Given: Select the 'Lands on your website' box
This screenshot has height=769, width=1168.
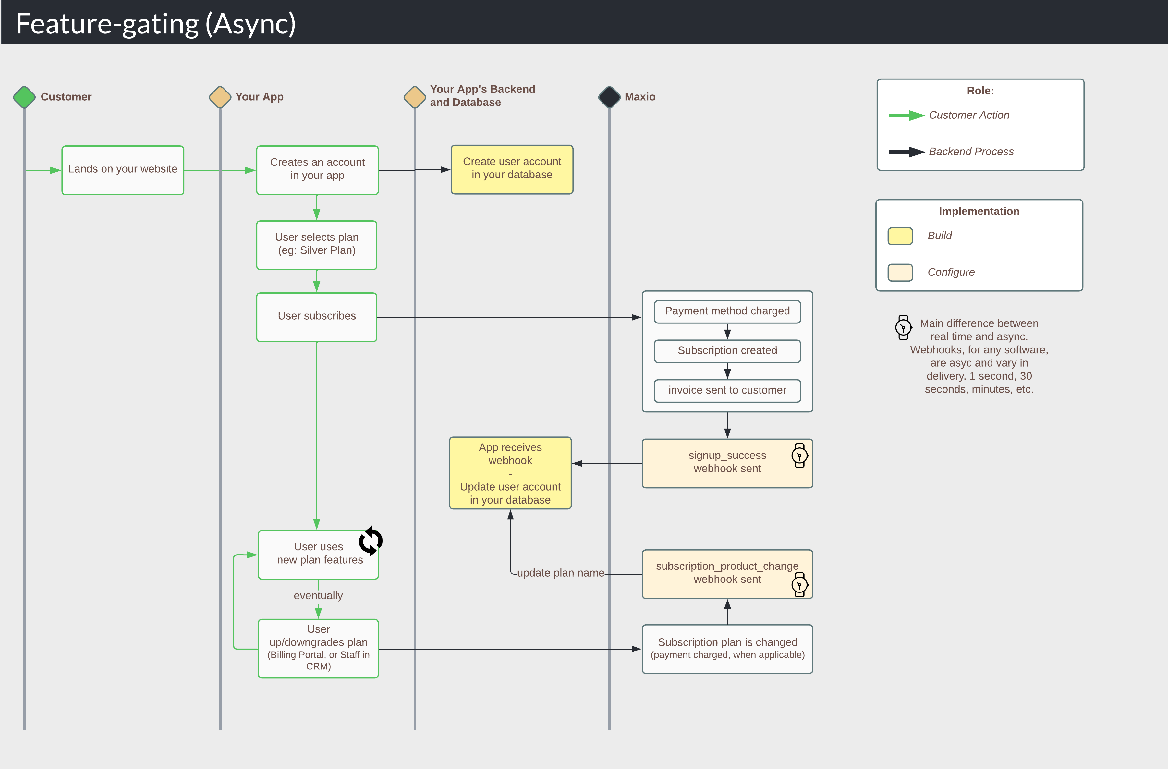Looking at the screenshot, I should 123,170.
